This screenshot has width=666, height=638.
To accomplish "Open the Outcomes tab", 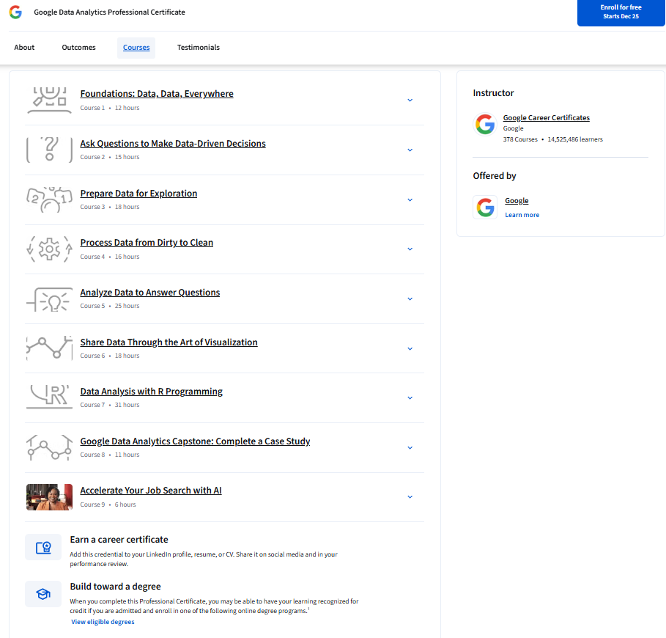I will point(78,47).
